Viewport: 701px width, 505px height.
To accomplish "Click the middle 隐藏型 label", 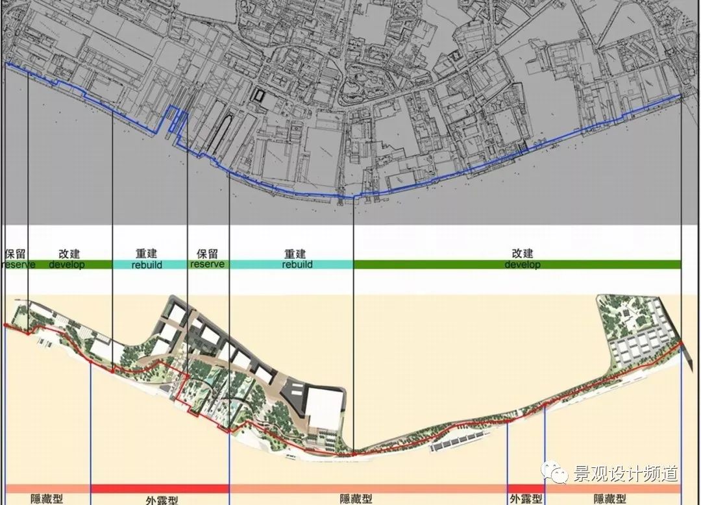I will (356, 499).
